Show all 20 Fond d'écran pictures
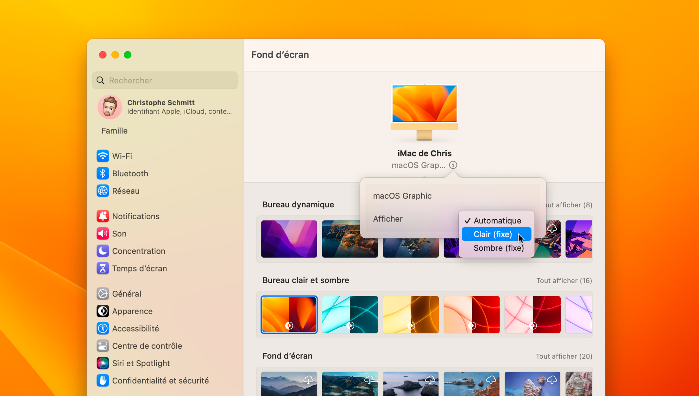 [x=564, y=356]
